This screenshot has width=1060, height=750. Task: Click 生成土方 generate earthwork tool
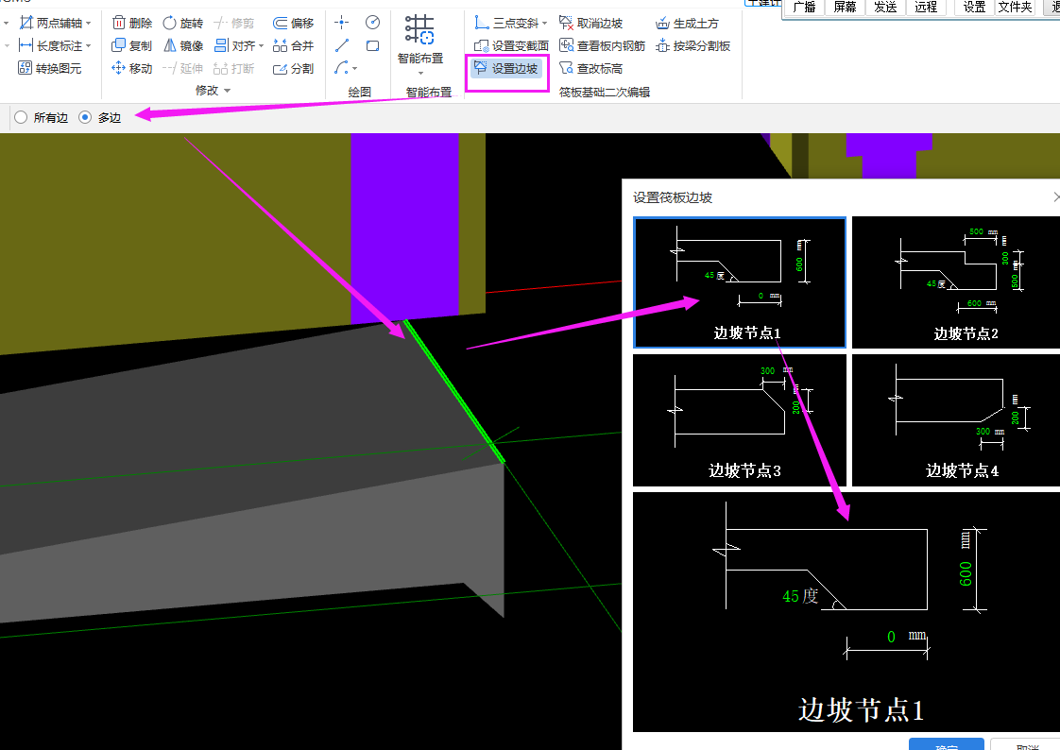pyautogui.click(x=687, y=23)
